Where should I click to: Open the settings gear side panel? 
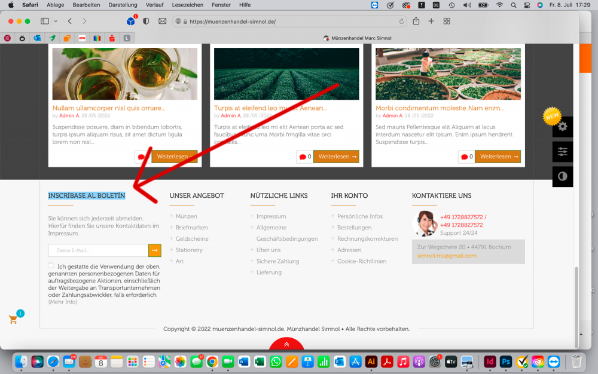click(x=563, y=127)
